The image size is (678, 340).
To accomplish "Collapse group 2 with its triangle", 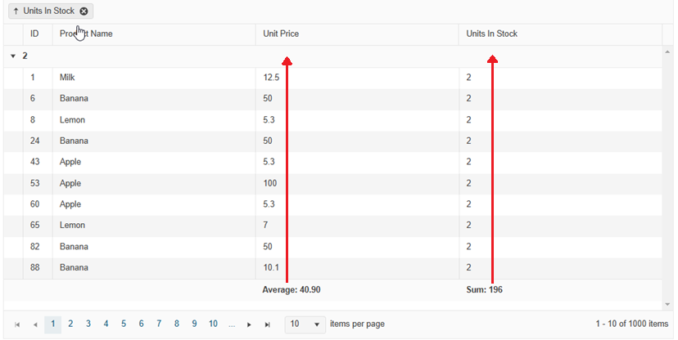I will coord(12,56).
